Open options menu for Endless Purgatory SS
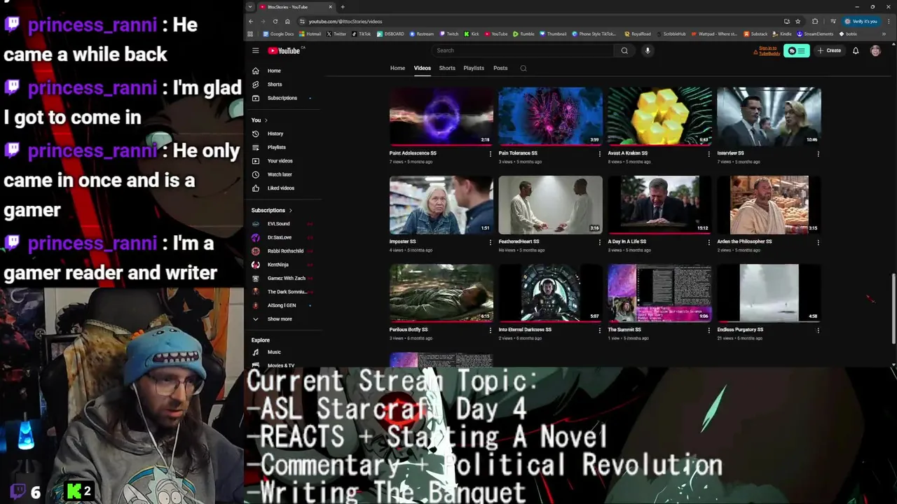The height and width of the screenshot is (504, 897). (x=818, y=330)
